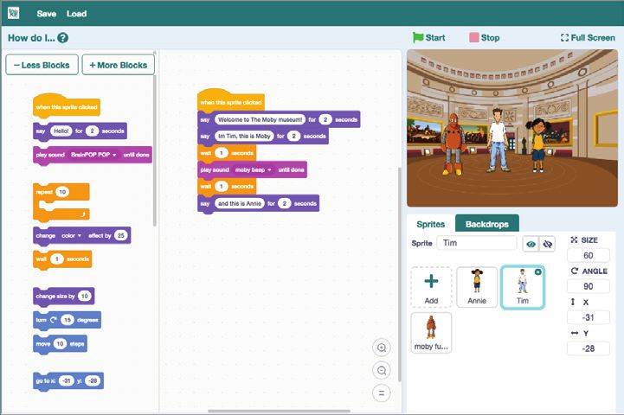
Task: Switch the stage to Full Screen
Action: 588,38
